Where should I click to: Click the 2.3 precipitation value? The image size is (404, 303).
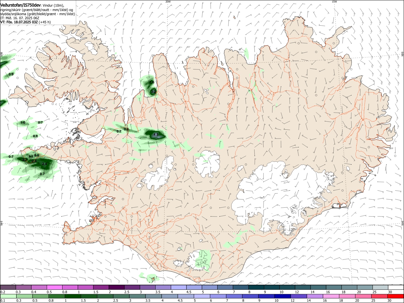coord(34,161)
